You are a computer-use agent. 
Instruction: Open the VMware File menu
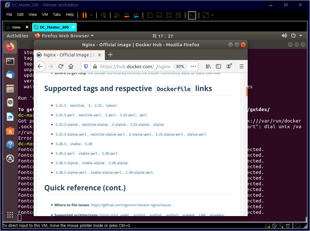pos(9,14)
